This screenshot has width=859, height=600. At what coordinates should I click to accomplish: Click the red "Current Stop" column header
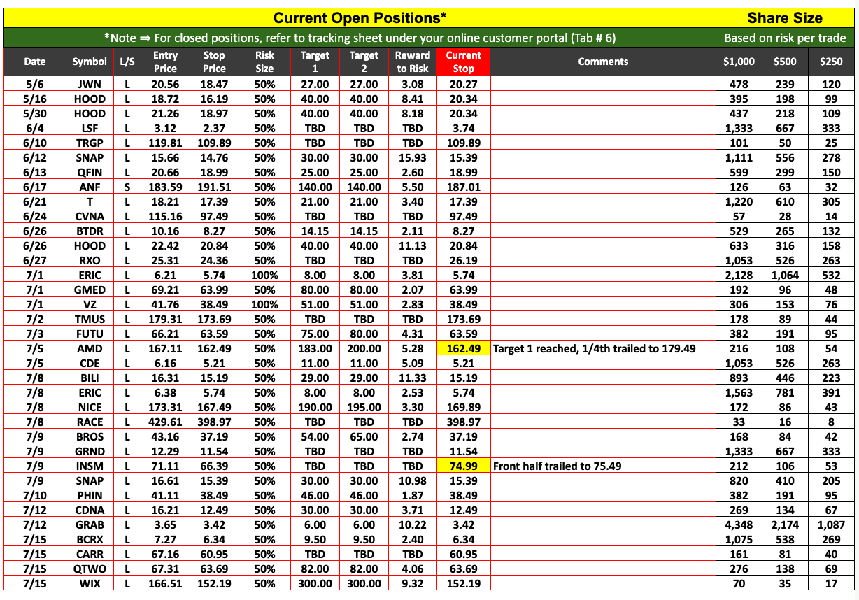[x=463, y=62]
